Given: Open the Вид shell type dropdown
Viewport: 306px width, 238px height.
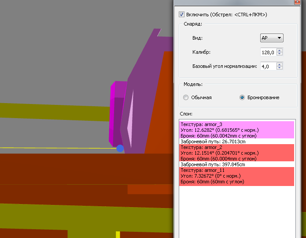Looking at the screenshot, I should coord(272,38).
